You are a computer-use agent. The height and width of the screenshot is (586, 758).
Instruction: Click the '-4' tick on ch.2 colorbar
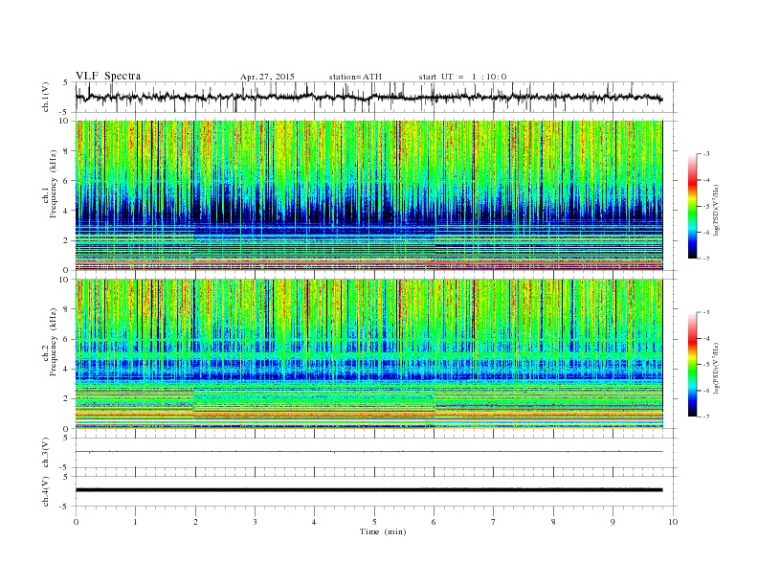[x=706, y=338]
